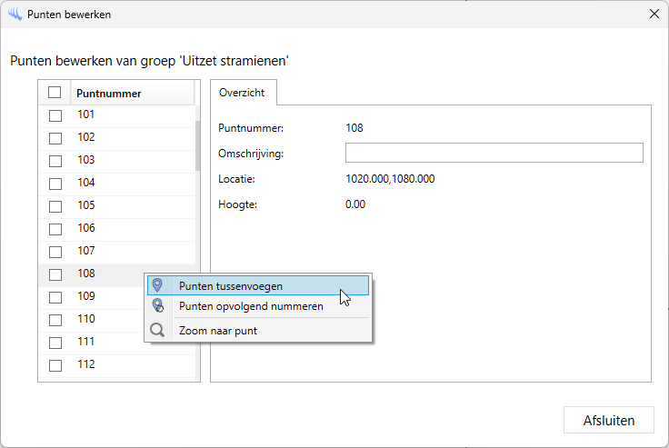669x448 pixels.
Task: Click the magnifier icon for Zoom naar punt
Action: [158, 331]
